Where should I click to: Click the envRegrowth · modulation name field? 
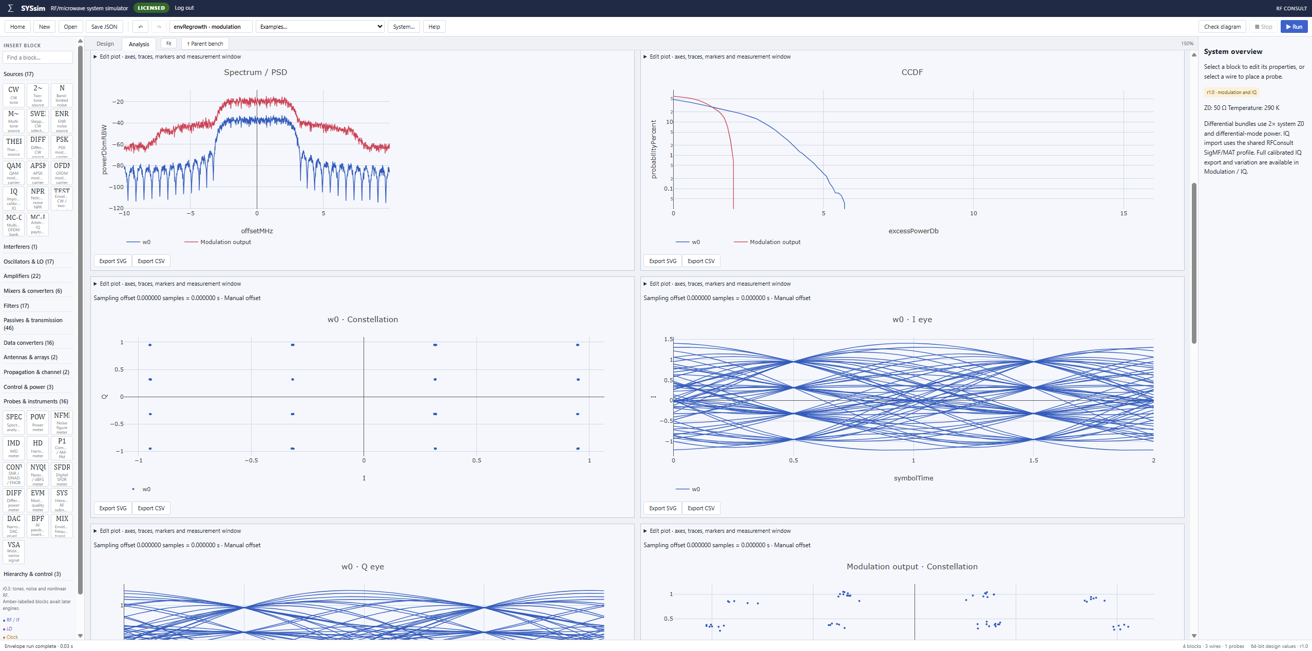click(211, 27)
